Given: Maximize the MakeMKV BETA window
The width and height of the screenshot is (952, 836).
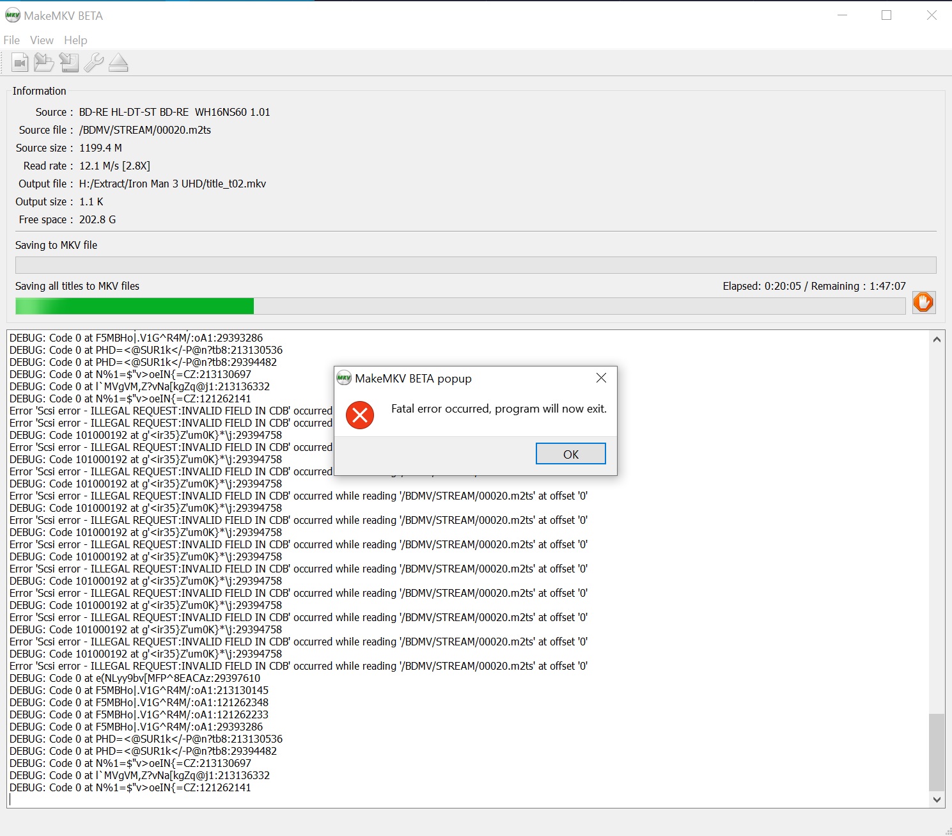Looking at the screenshot, I should [x=886, y=15].
